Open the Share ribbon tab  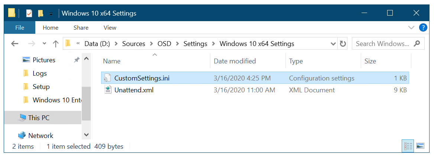pos(81,27)
